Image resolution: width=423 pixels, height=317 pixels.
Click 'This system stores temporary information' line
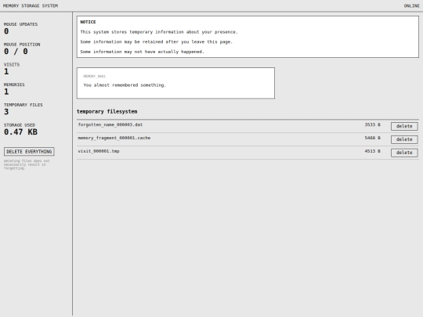(x=159, y=32)
